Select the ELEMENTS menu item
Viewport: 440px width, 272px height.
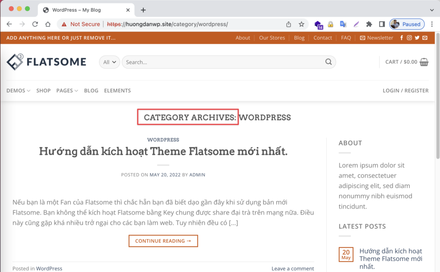[117, 91]
